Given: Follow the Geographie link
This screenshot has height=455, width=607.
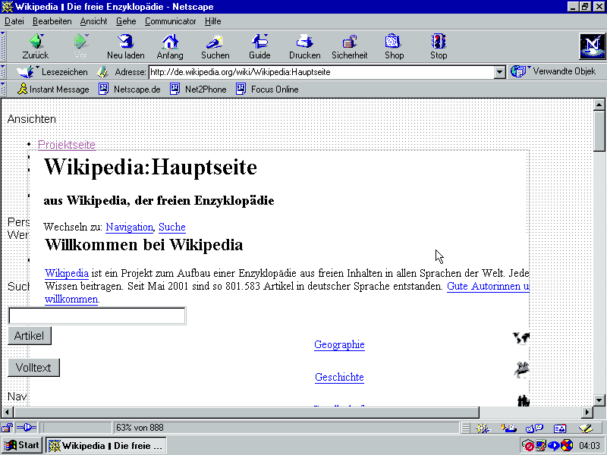Looking at the screenshot, I should point(339,344).
